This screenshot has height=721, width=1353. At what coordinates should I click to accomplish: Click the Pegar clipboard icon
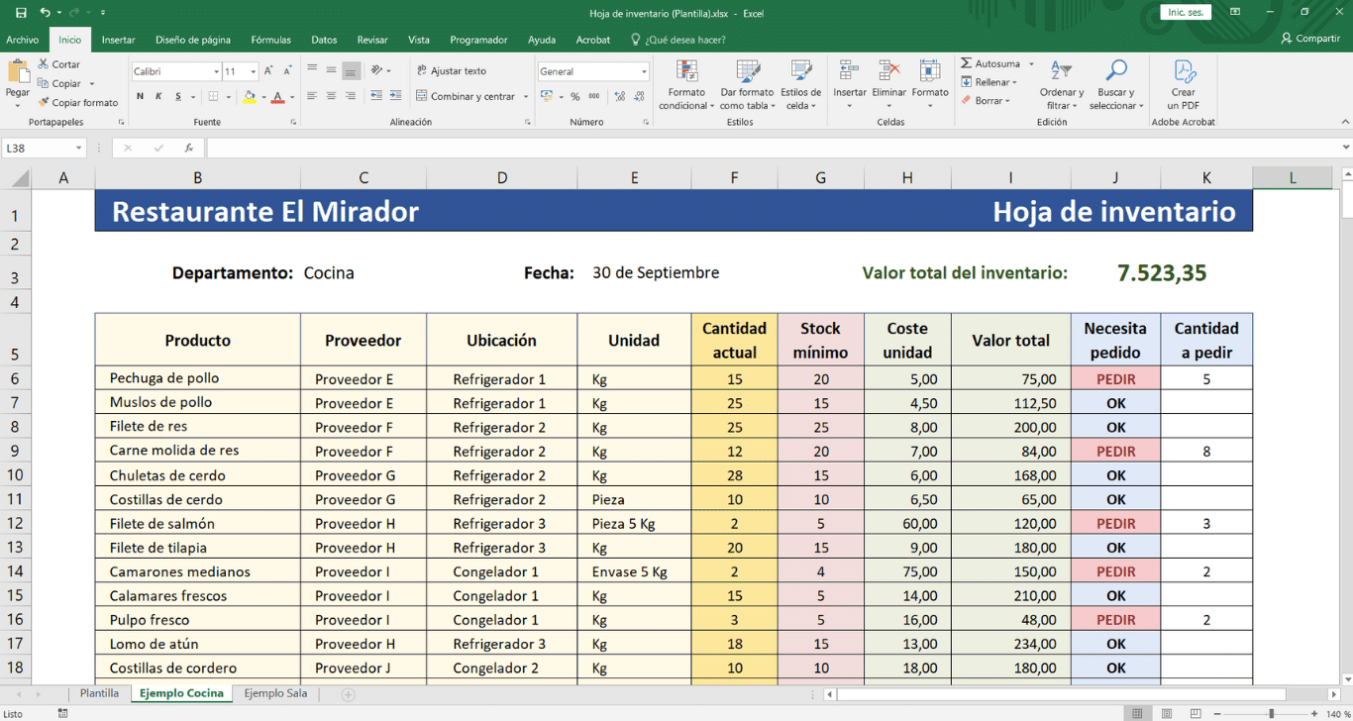coord(18,73)
